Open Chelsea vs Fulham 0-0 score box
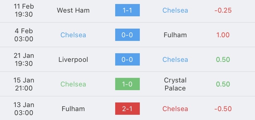This screenshot has width=255, height=120. click(x=127, y=35)
